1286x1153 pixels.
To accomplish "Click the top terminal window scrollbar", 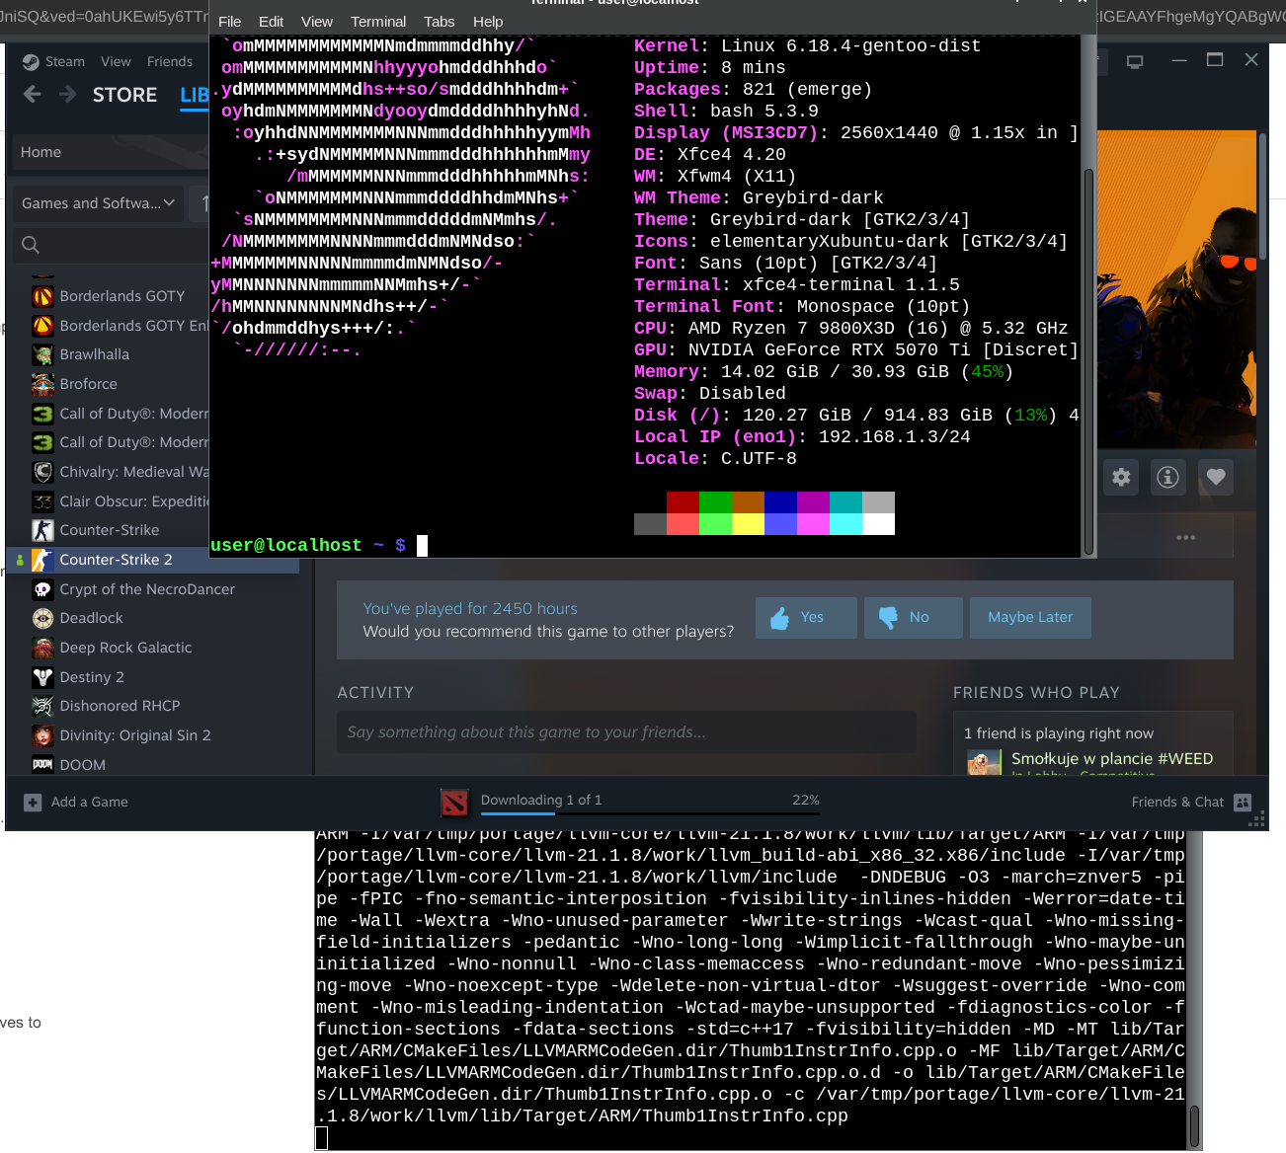I will (1088, 360).
